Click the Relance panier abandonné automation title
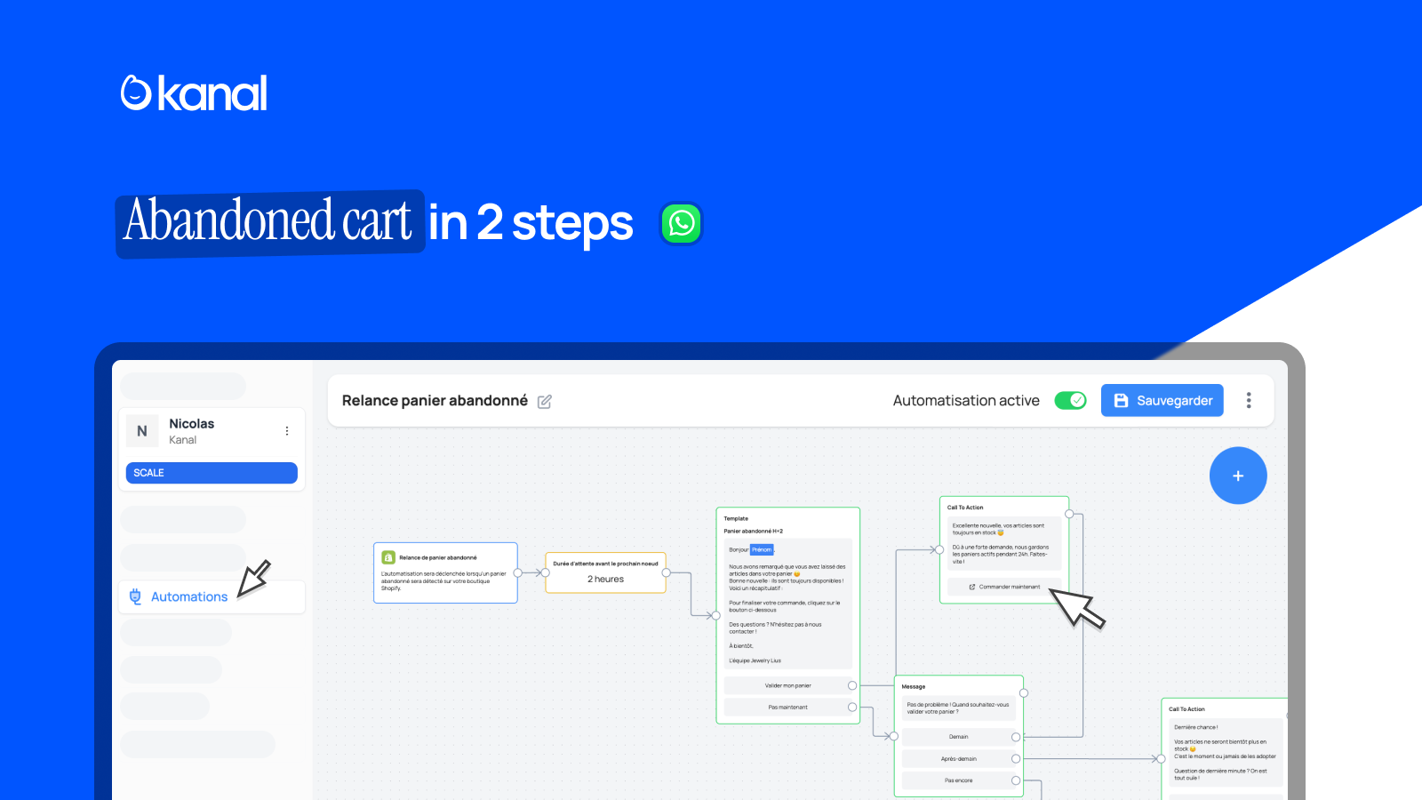 [435, 401]
